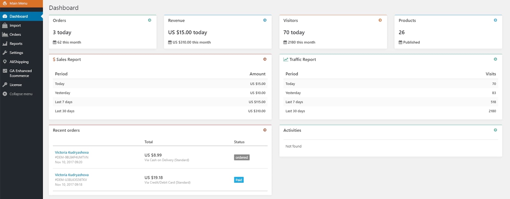Go to the Orders sidebar page
Viewport: 510px width, 199px height.
click(x=15, y=35)
